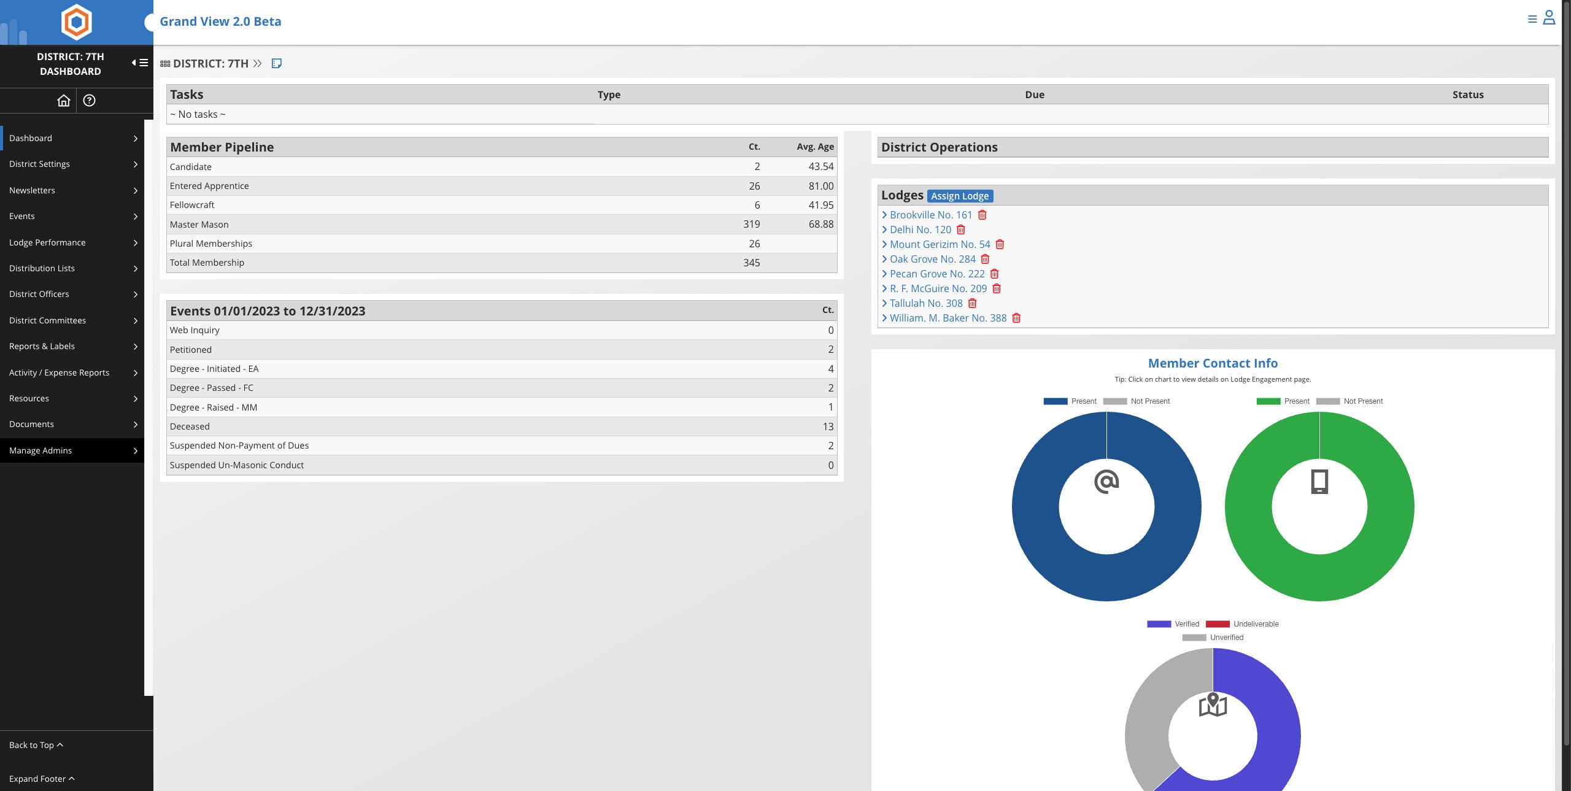Open Pecan Grove No. 222 lodge link

point(937,274)
